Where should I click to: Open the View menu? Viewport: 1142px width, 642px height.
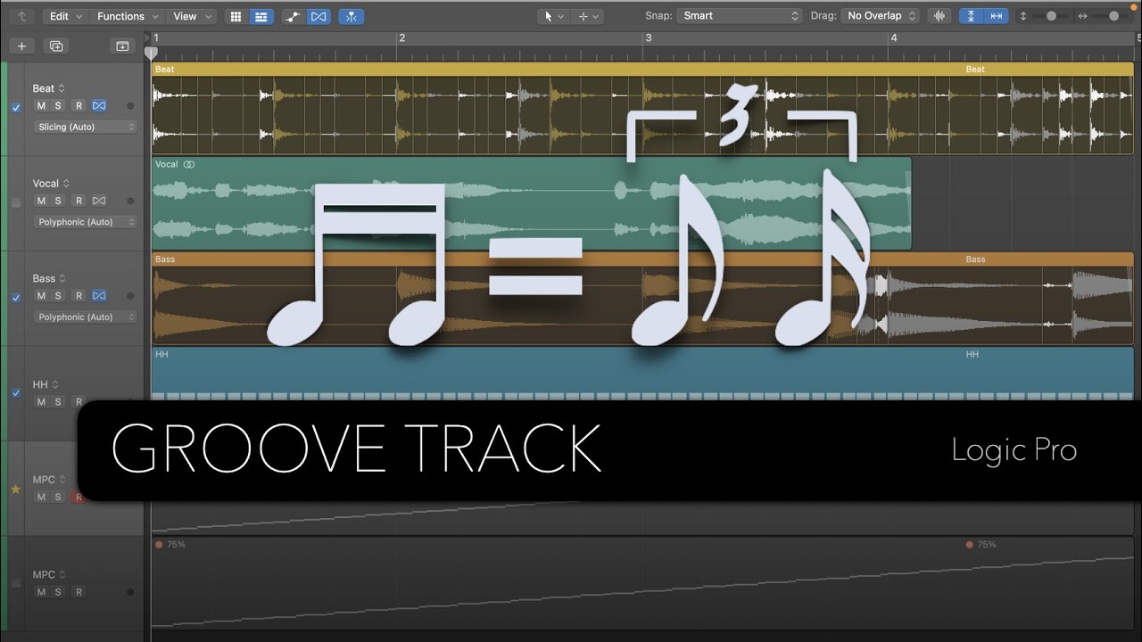[x=192, y=16]
